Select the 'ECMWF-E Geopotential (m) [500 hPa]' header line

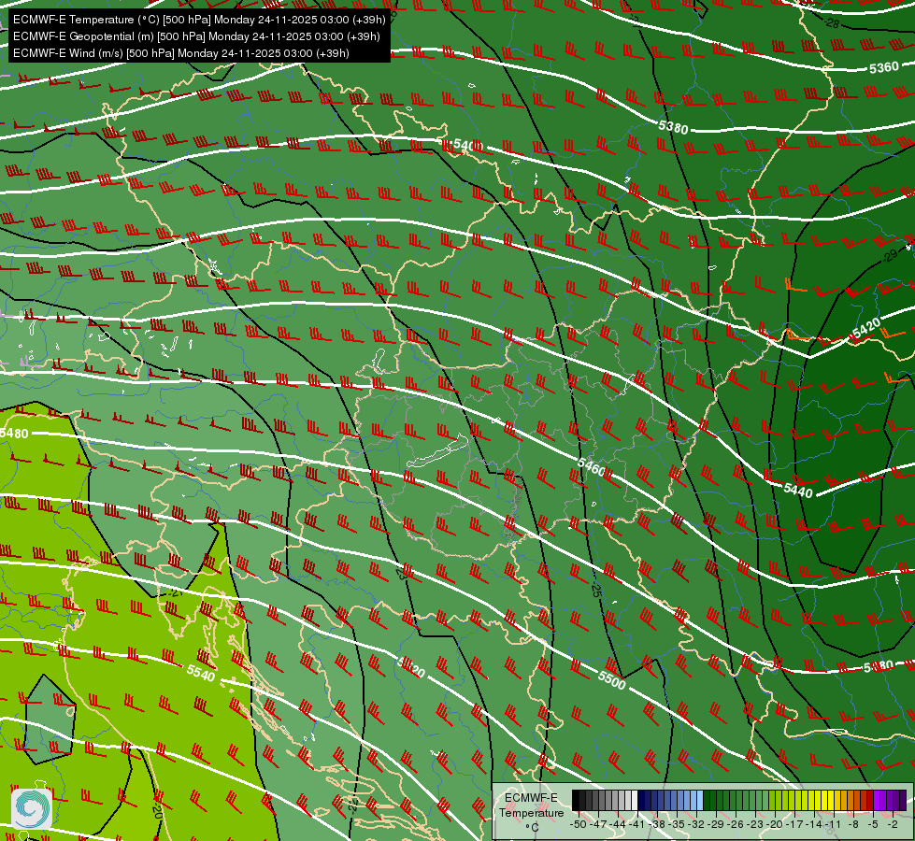[196, 36]
